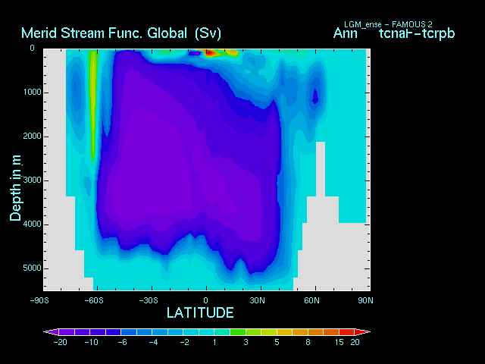Click the purple arrow at colorbar left end

51,332
